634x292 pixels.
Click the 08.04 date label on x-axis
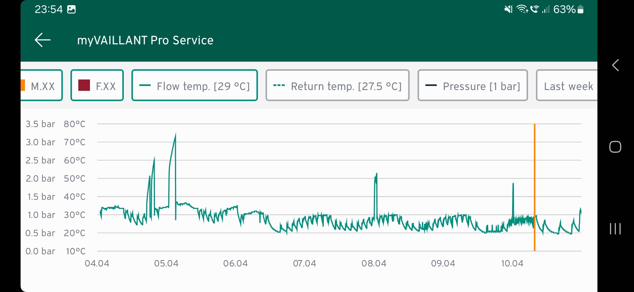tap(374, 263)
